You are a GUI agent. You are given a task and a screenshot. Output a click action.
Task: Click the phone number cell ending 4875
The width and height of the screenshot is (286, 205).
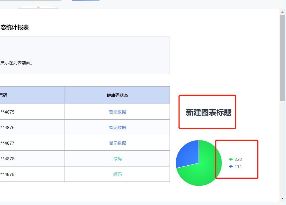tap(32, 112)
